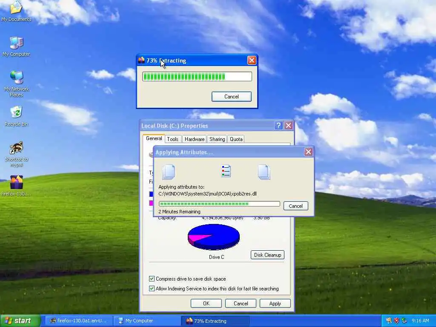Click the 2 Minutes Remaining text

coord(179,212)
